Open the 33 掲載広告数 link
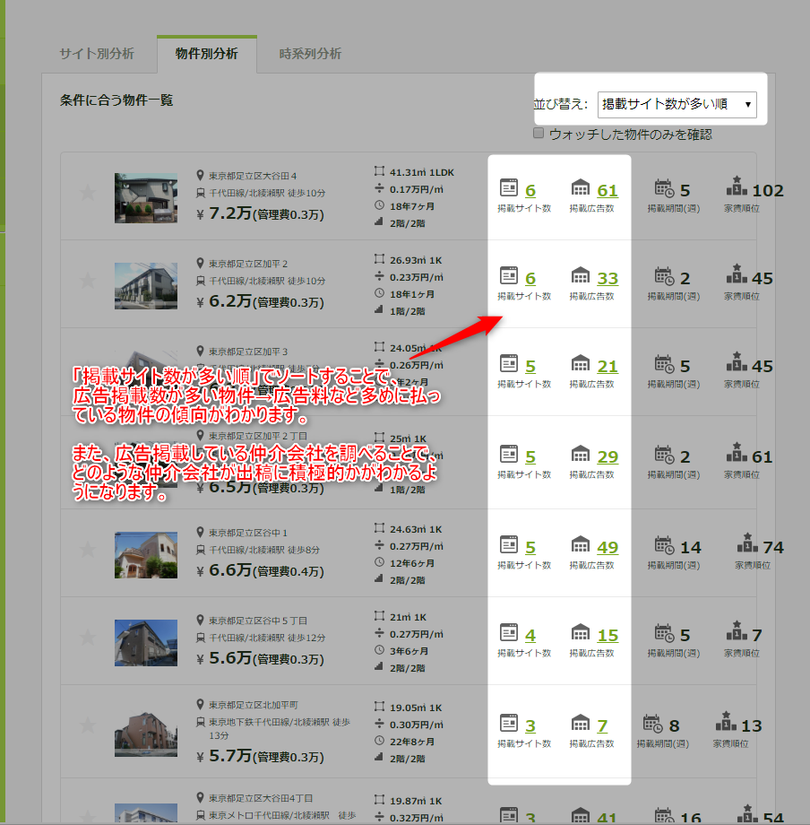Screen dimensions: 810x825 (607, 278)
